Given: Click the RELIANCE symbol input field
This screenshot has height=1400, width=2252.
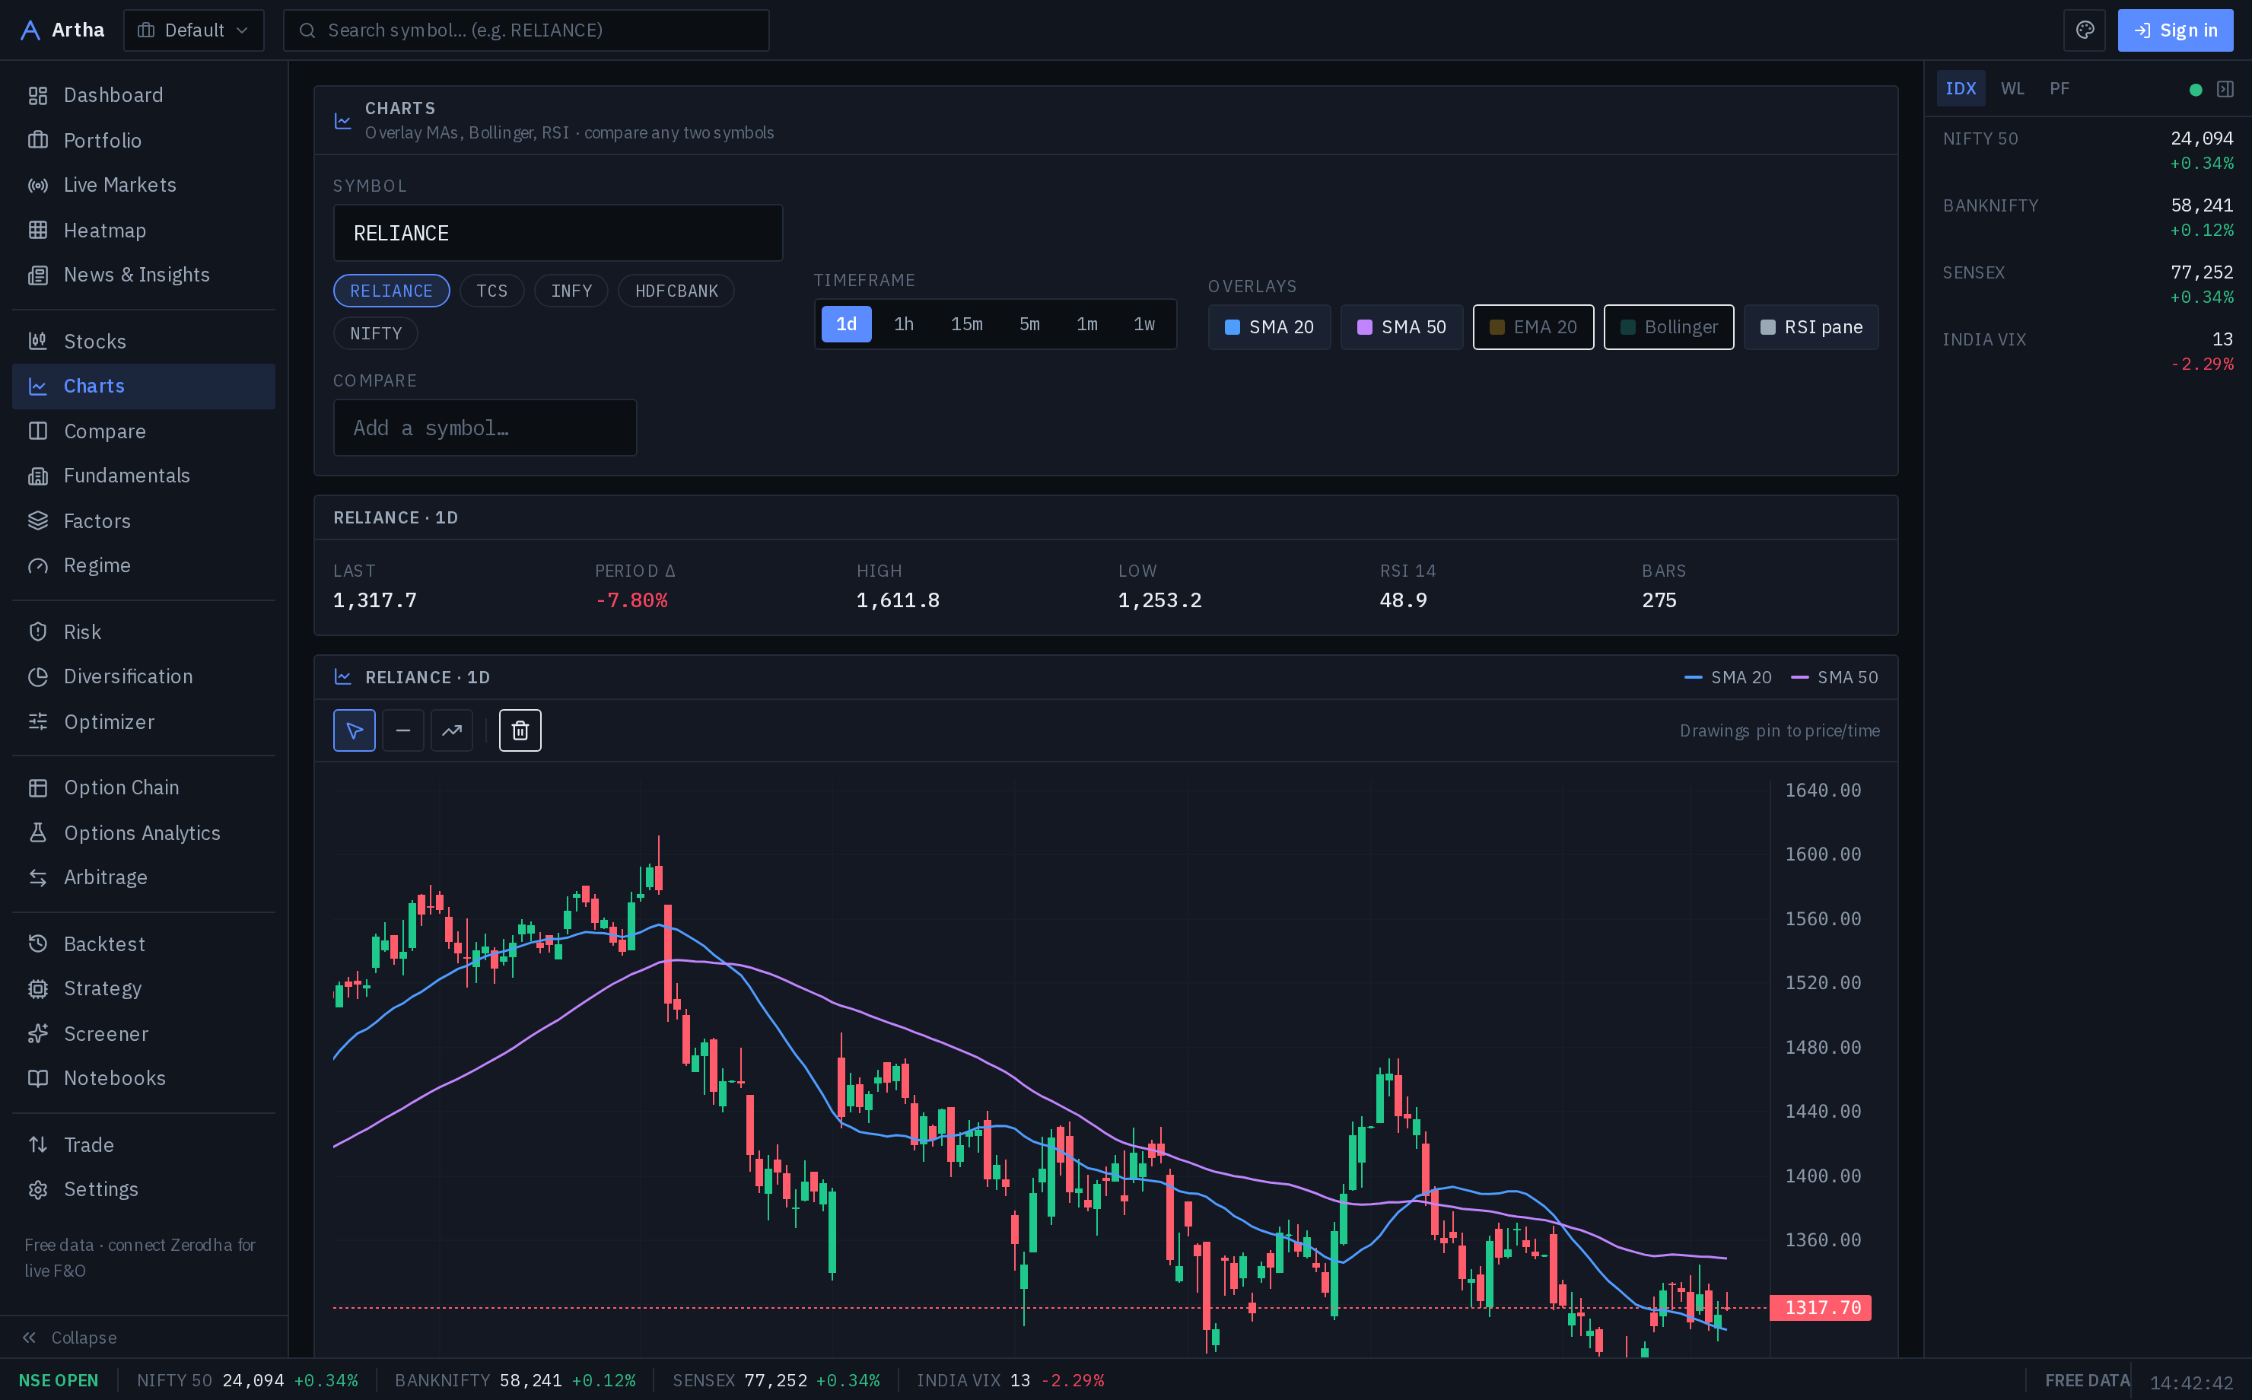Looking at the screenshot, I should 557,234.
